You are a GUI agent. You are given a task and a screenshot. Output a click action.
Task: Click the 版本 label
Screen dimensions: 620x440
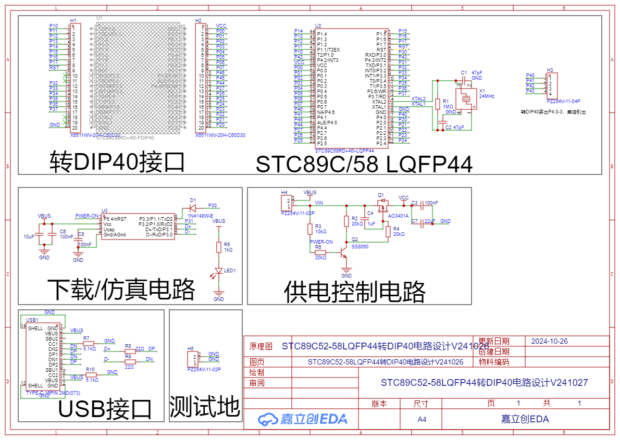[x=379, y=404]
